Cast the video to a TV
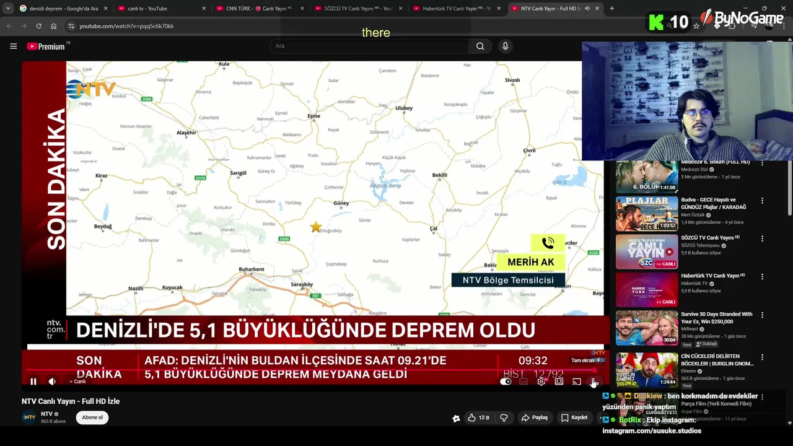Viewport: 793px width, 446px height. 577,382
